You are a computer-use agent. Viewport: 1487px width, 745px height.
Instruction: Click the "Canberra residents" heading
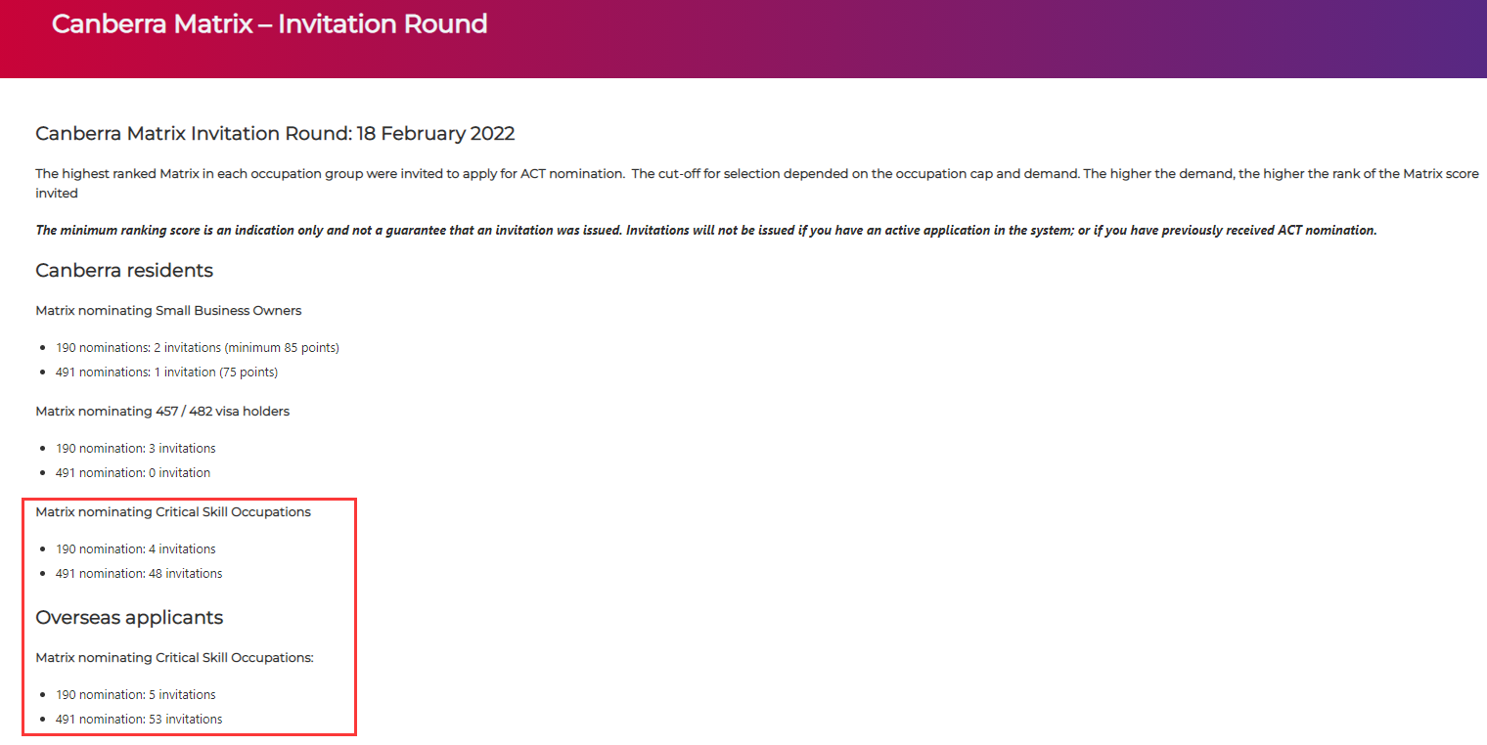pyautogui.click(x=124, y=270)
